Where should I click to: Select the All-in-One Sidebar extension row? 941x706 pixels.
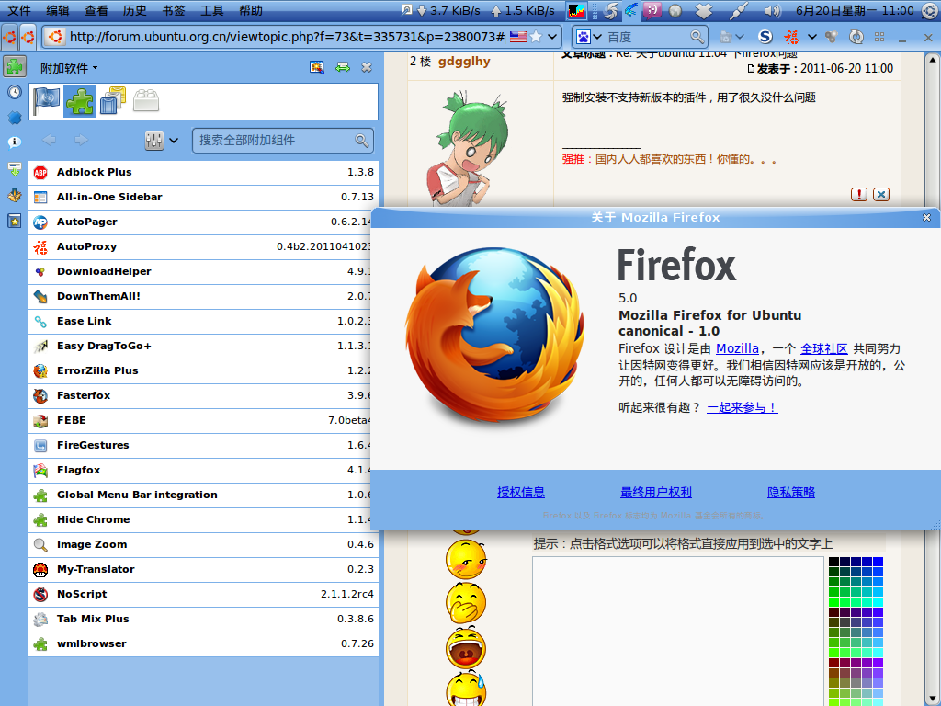(203, 197)
